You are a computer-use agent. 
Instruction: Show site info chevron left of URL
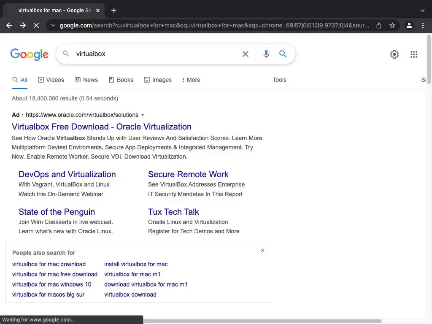53,25
